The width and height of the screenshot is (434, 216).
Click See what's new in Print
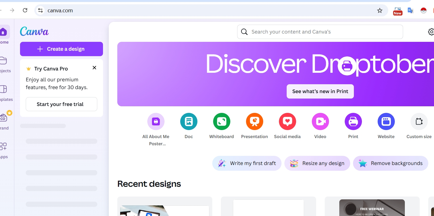[x=320, y=91]
